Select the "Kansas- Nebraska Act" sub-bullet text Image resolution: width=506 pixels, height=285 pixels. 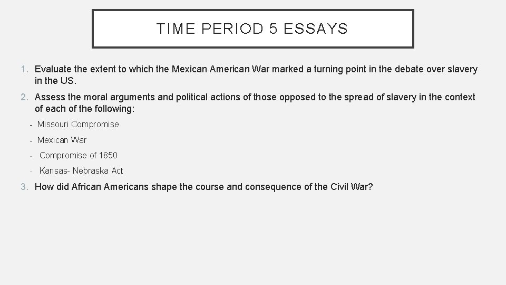click(81, 171)
